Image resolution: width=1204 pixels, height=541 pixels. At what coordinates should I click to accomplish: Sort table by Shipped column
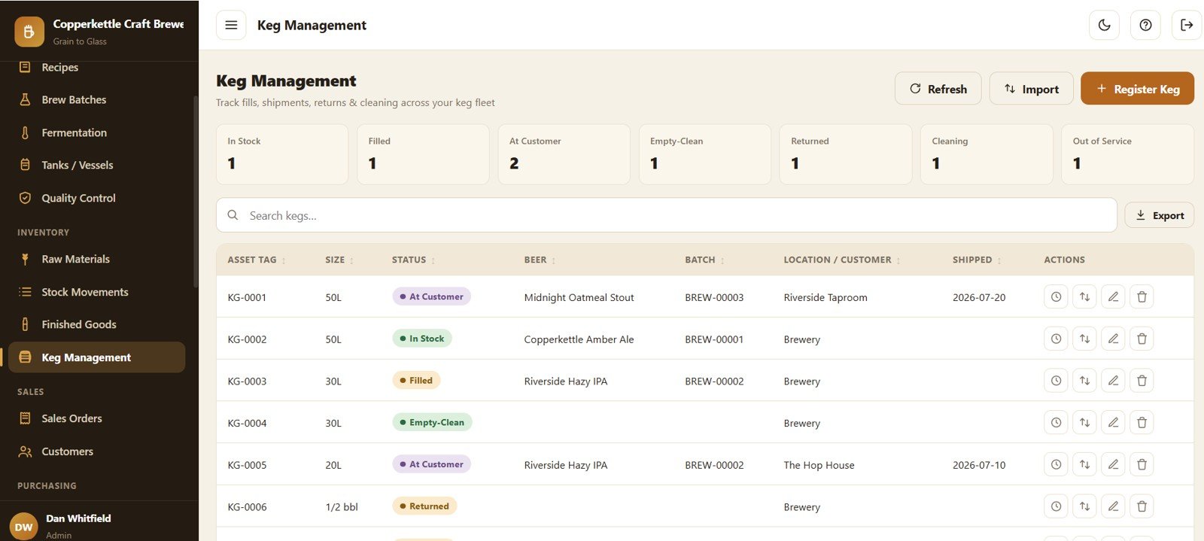(977, 260)
